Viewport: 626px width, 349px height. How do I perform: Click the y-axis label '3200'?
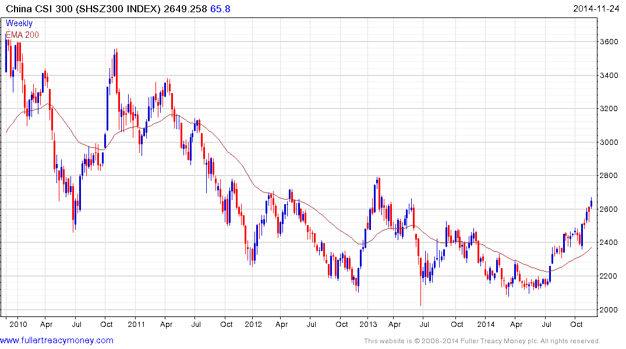pyautogui.click(x=609, y=109)
